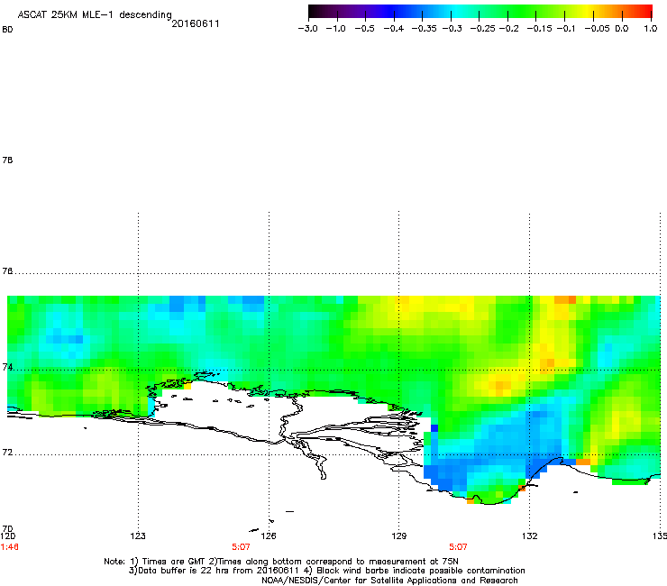Click the "-0.05" color scale label
The image size is (667, 586).
click(x=597, y=29)
